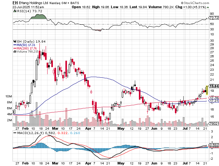Click the red MA(200) legend line marker

(x=15, y=48)
